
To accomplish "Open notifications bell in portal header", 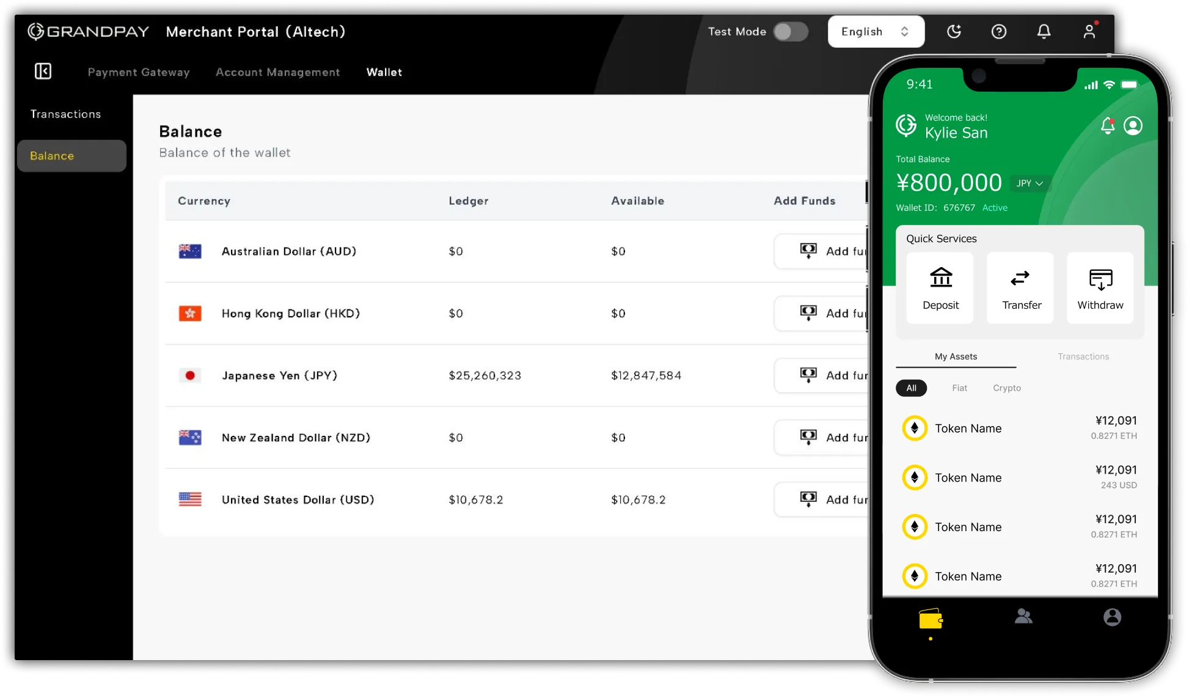I will point(1044,31).
